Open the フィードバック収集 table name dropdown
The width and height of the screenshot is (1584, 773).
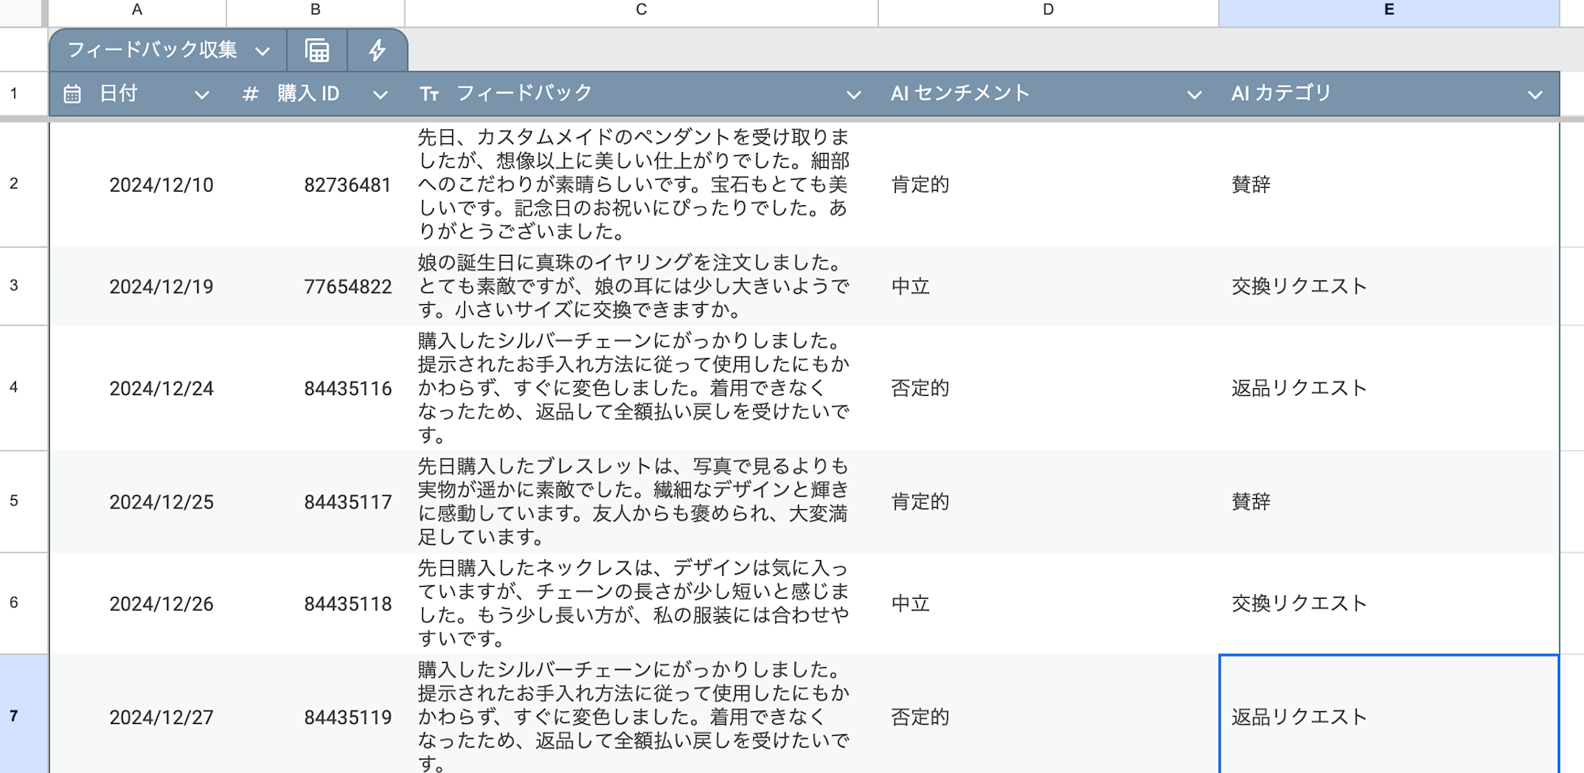click(x=261, y=50)
